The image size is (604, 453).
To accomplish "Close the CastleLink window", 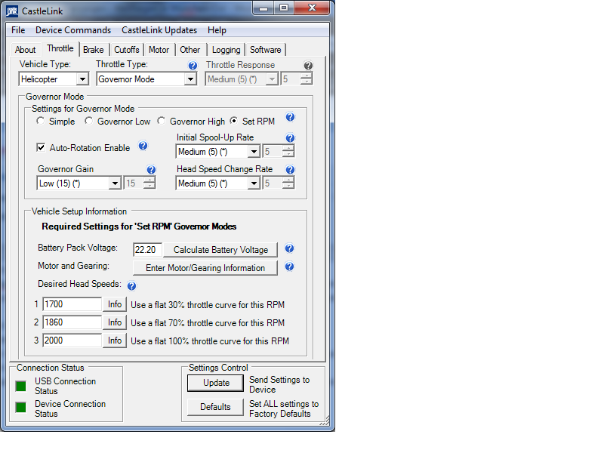I will 312,8.
